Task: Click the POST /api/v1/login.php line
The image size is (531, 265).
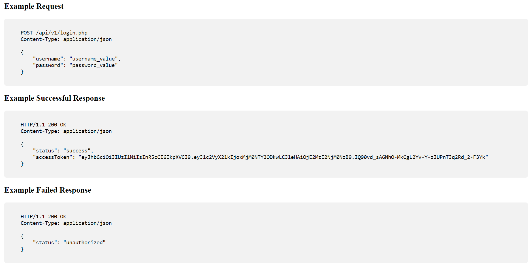Action: coord(54,33)
